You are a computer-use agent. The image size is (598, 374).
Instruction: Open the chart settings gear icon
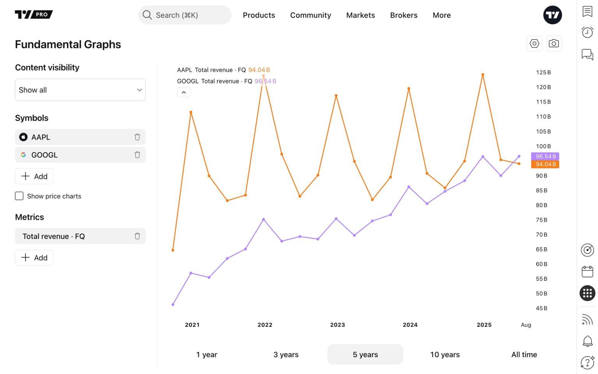[x=534, y=43]
